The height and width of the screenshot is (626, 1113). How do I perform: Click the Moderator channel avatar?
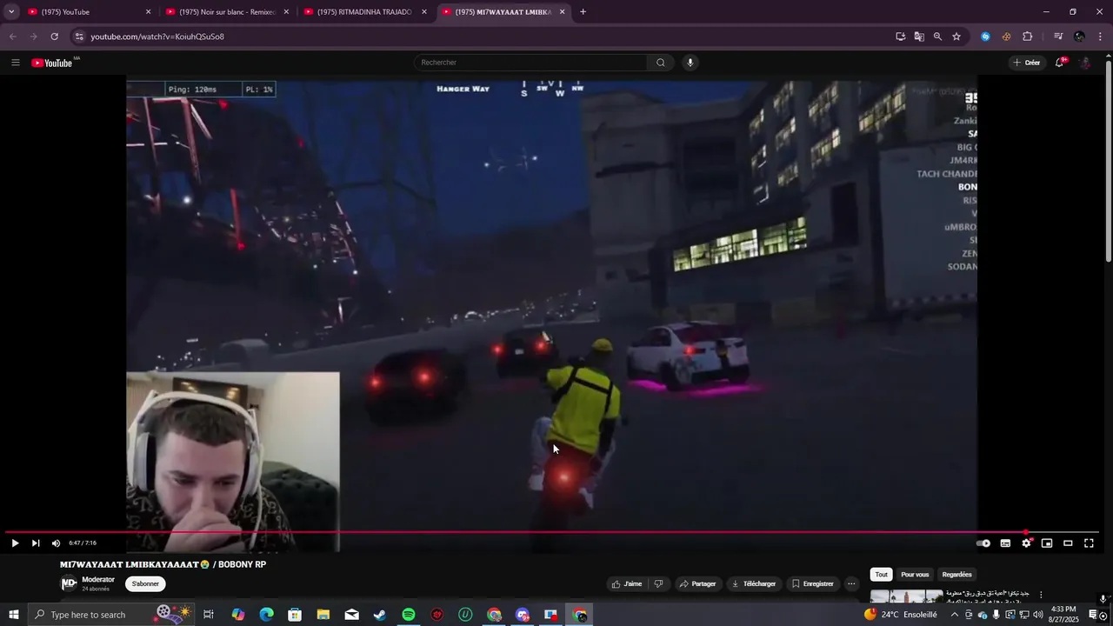(68, 583)
